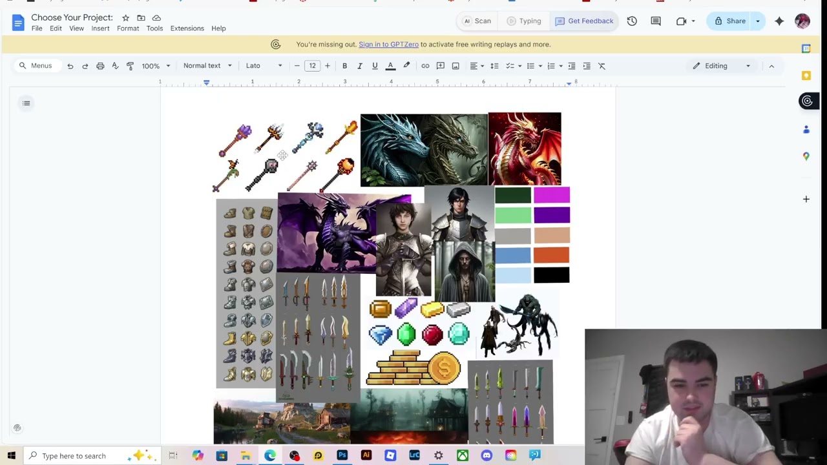The width and height of the screenshot is (827, 465).
Task: Increase the paragraph indent
Action: (x=587, y=66)
